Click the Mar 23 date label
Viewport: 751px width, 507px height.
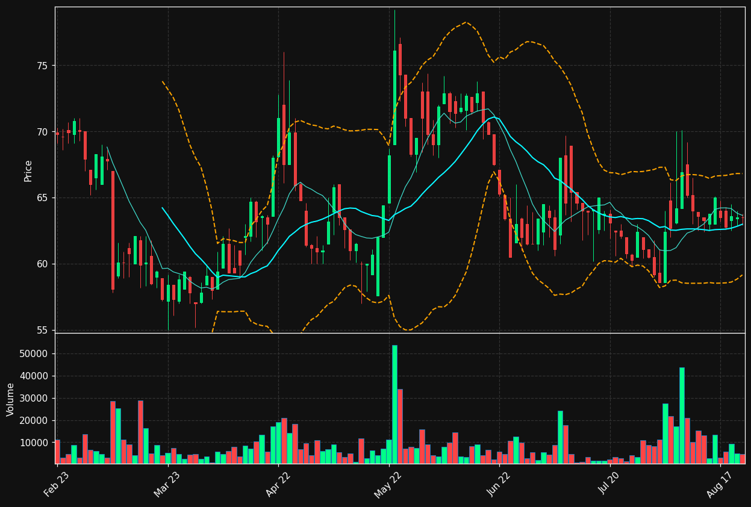coord(167,485)
